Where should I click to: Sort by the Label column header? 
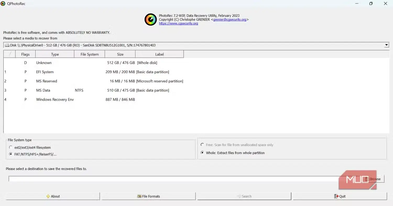coord(159,54)
